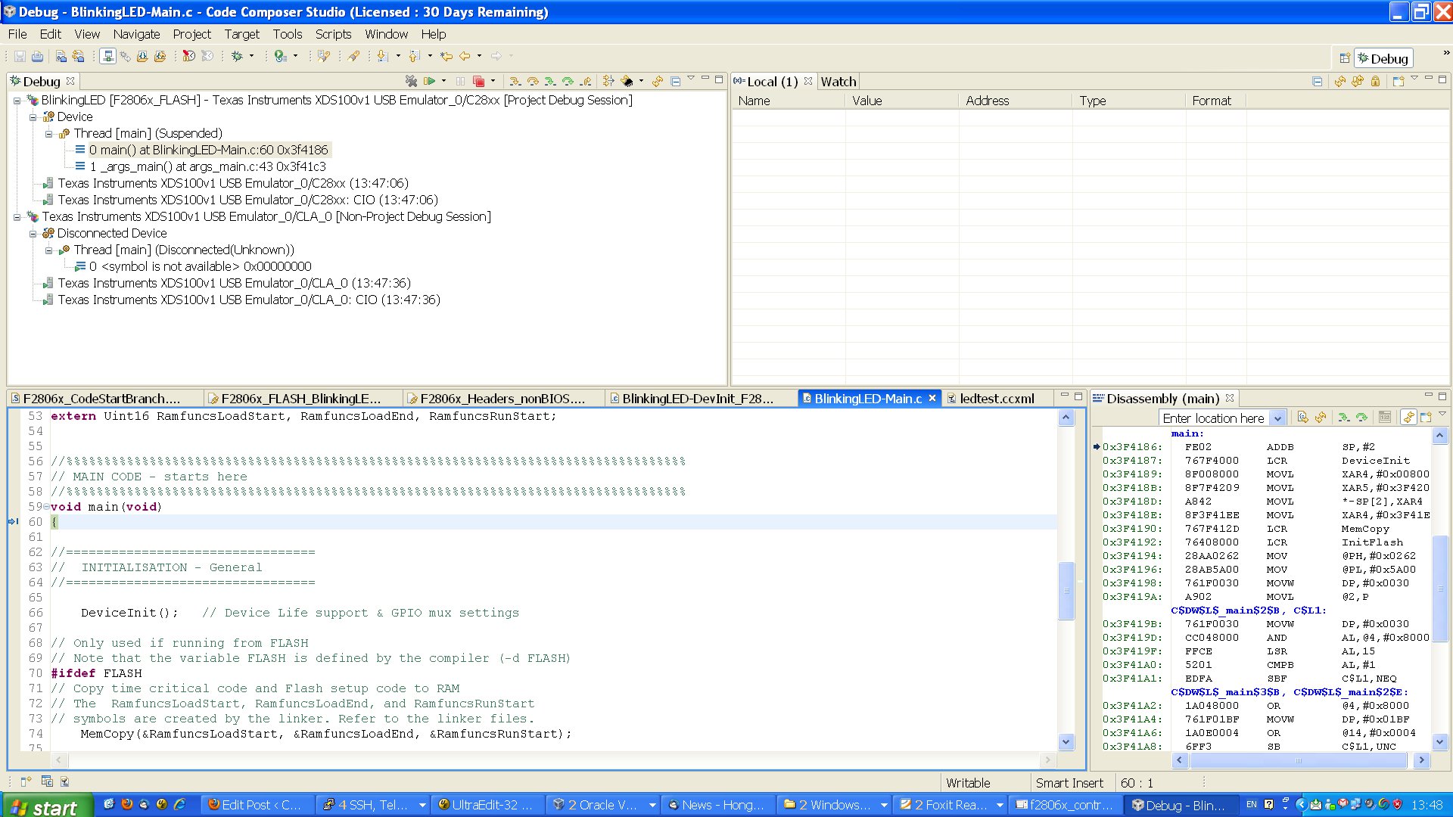Click the Disassembly horizontal scrollbar thumb
The image size is (1453, 817).
1299,760
